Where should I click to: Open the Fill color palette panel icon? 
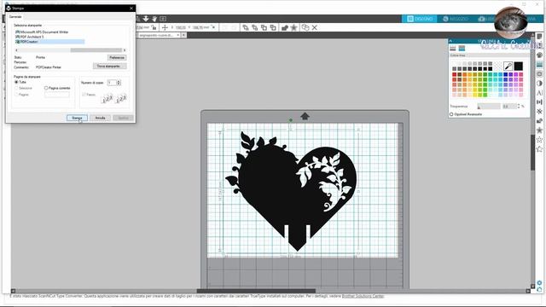coord(539,55)
